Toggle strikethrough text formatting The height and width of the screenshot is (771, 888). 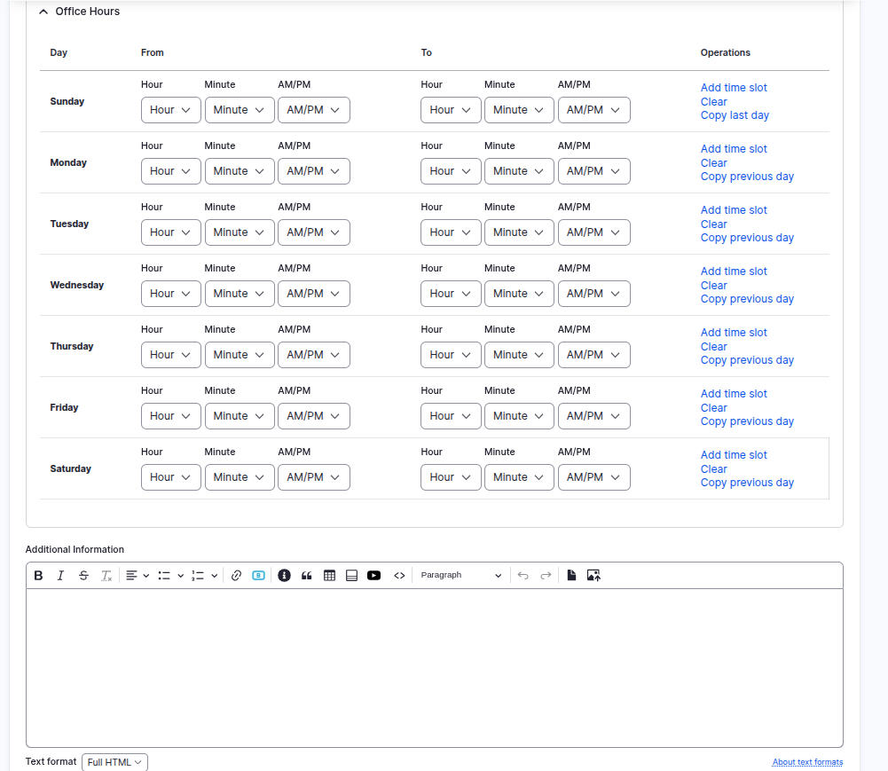tap(83, 576)
